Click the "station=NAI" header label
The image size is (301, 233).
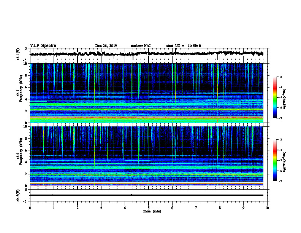point(141,46)
